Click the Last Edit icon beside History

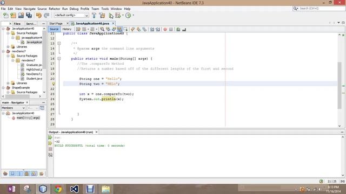(x=78, y=29)
